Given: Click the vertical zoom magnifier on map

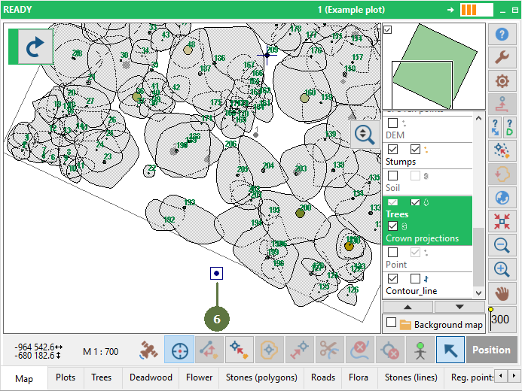Looking at the screenshot, I should (x=365, y=135).
